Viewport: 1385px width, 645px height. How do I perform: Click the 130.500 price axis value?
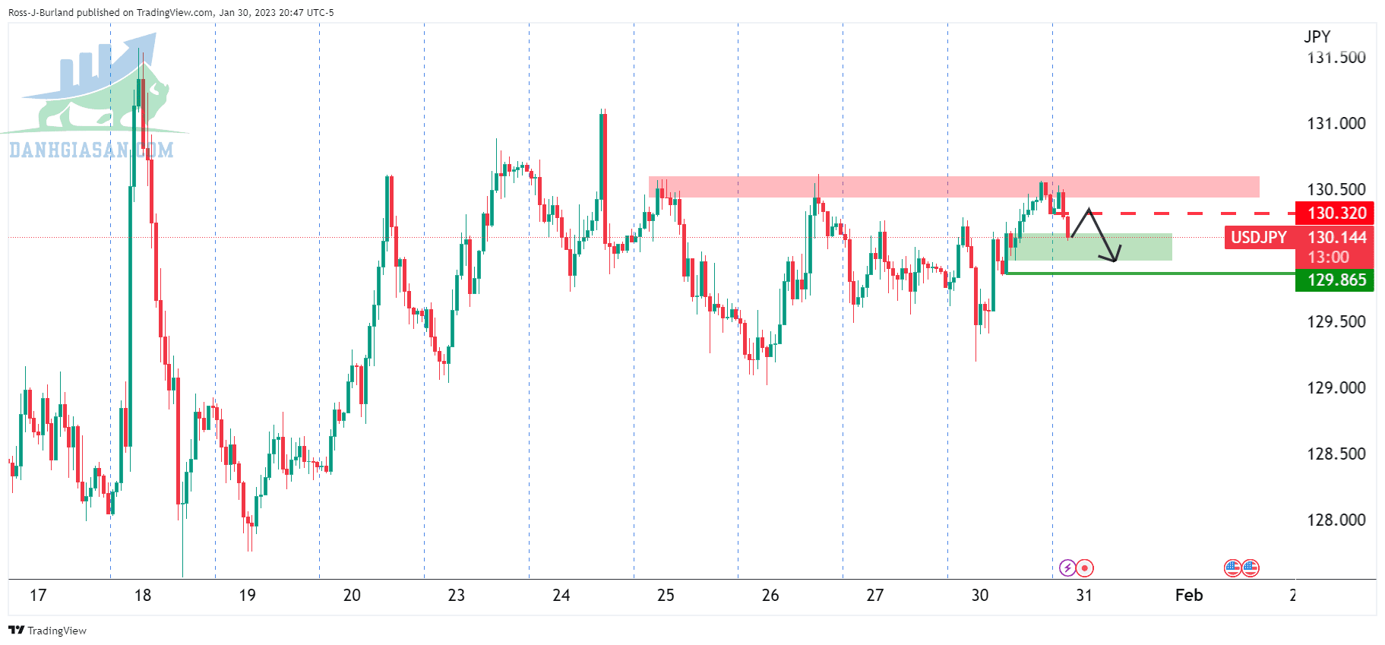(1336, 189)
